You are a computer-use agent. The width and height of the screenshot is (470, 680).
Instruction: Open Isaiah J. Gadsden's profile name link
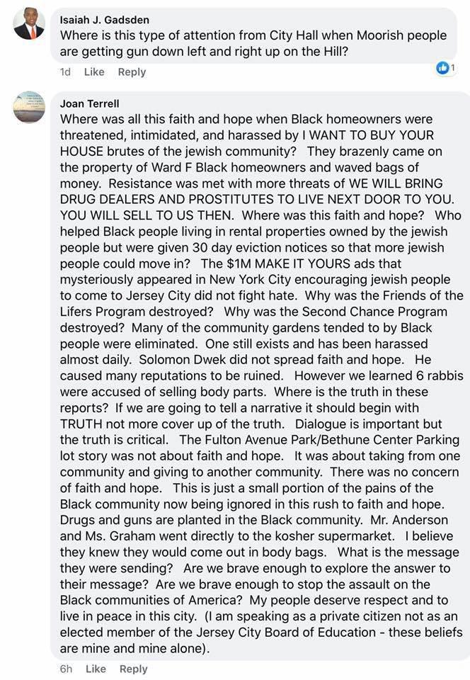[x=105, y=21]
